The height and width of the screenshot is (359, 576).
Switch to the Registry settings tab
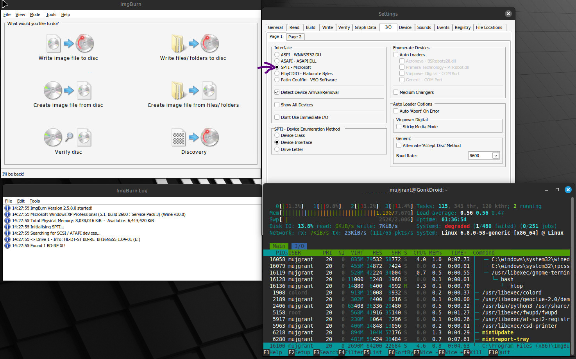[x=463, y=27]
